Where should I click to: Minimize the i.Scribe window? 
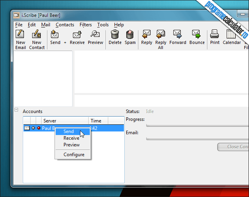[x=242, y=14]
